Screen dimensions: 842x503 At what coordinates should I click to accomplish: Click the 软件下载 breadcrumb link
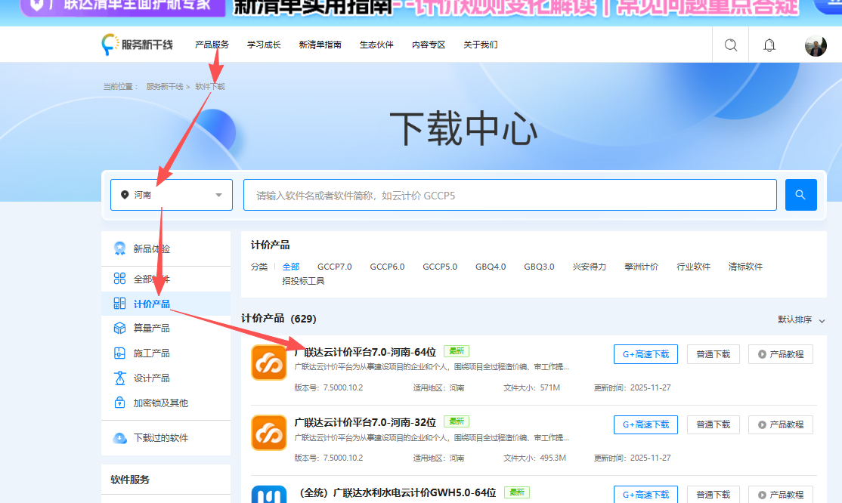pyautogui.click(x=210, y=86)
